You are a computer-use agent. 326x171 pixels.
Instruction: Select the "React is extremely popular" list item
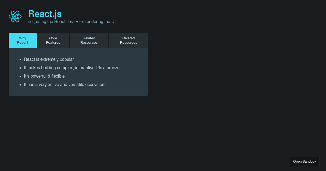coord(49,59)
